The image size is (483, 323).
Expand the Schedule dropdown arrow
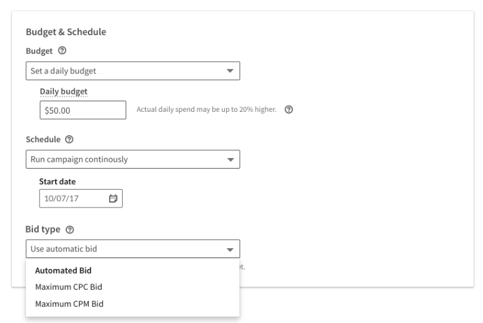coord(230,159)
